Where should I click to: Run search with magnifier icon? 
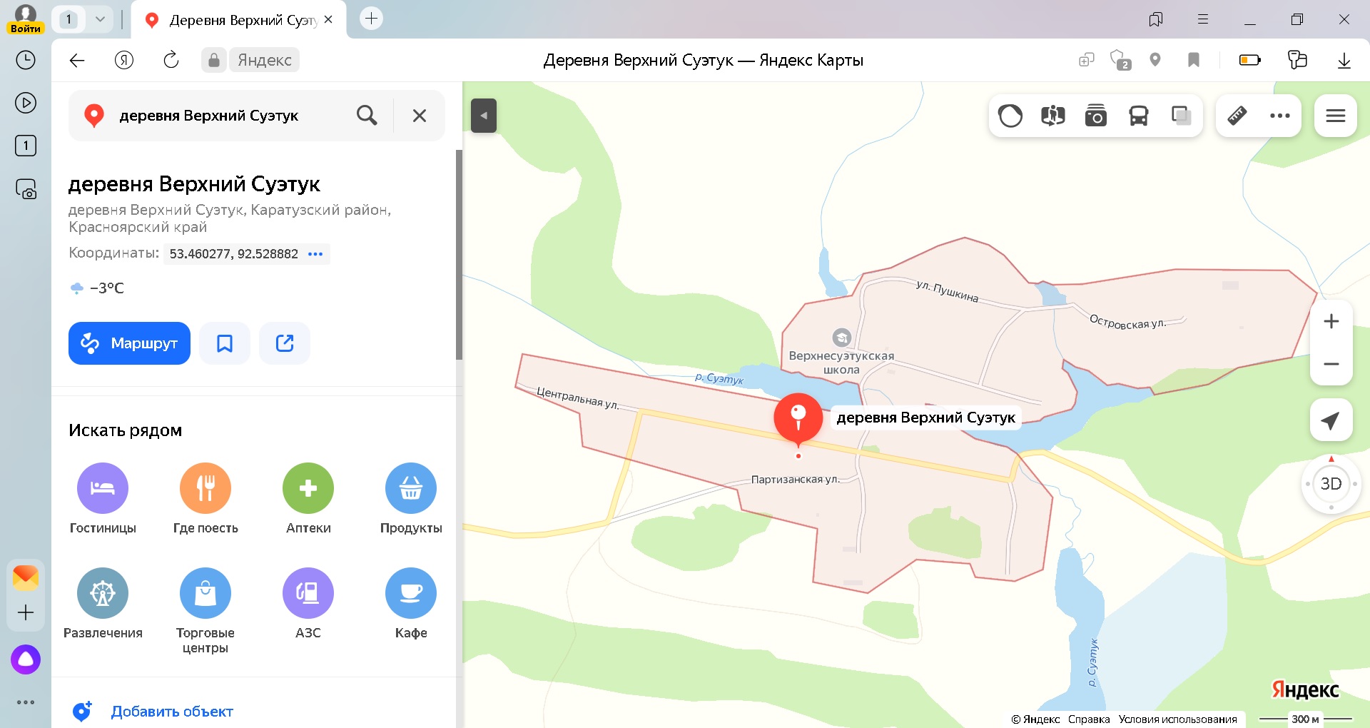[x=367, y=116]
